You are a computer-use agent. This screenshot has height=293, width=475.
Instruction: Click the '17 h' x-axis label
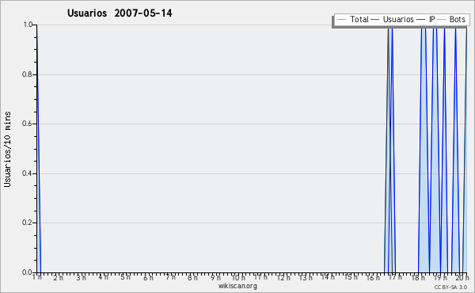point(395,277)
